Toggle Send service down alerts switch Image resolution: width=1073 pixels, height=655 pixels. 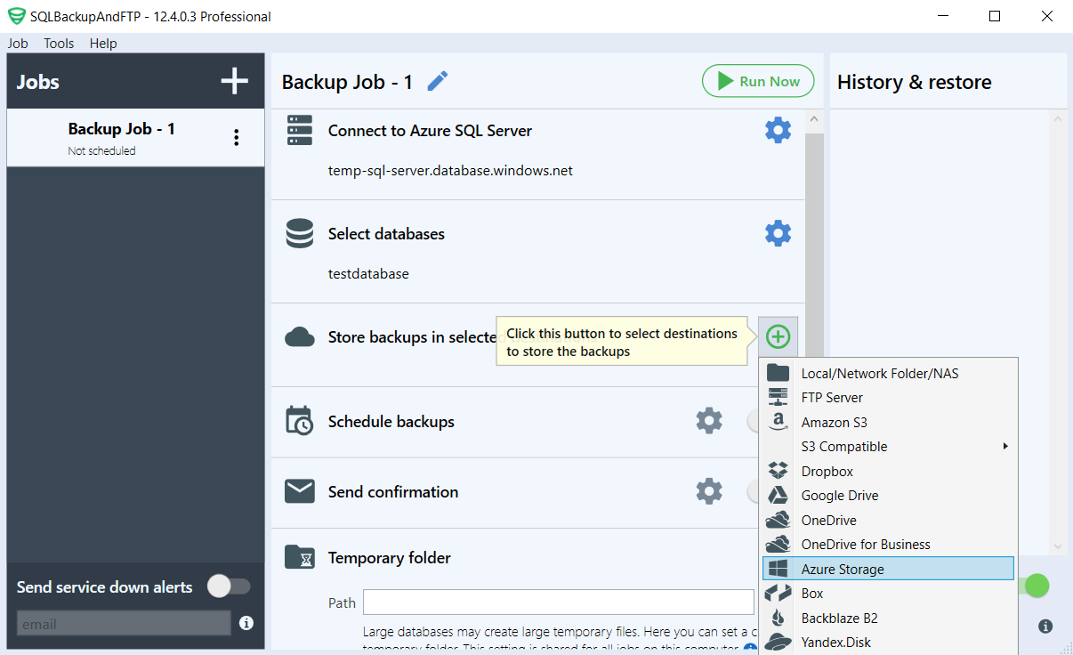[229, 586]
